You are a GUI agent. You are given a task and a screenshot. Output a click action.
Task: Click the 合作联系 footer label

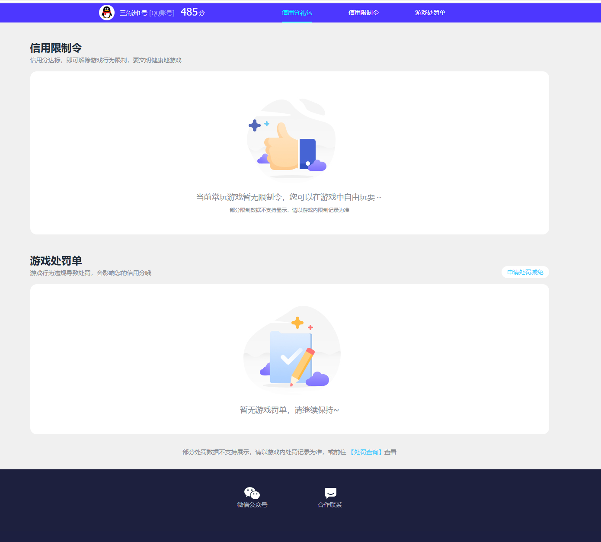pyautogui.click(x=330, y=505)
